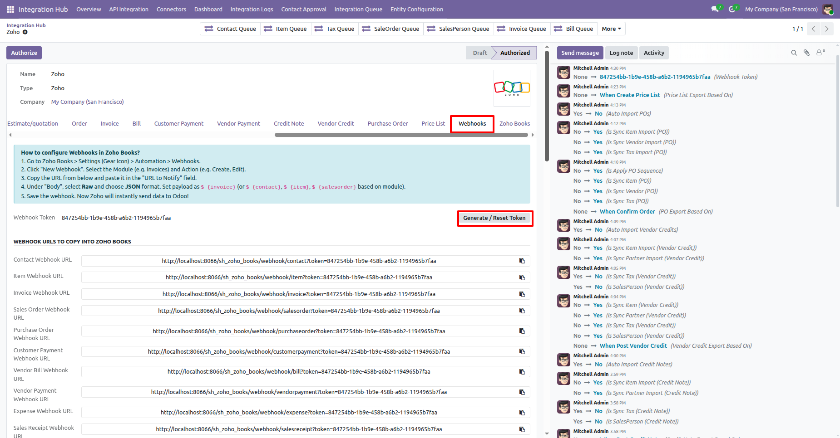Click the Zoho logo image
Screen dimensions: 840x438
(x=512, y=88)
